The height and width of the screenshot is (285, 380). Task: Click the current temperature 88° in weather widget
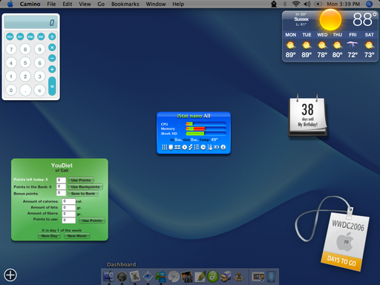tap(364, 19)
